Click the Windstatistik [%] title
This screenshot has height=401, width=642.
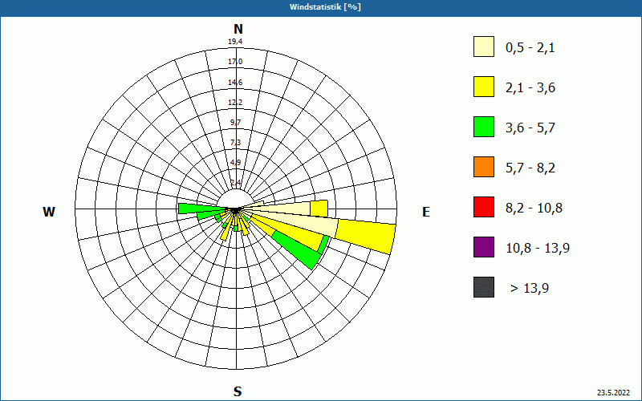(325, 7)
